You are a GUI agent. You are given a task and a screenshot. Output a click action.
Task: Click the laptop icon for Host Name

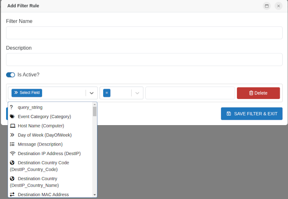pyautogui.click(x=12, y=126)
